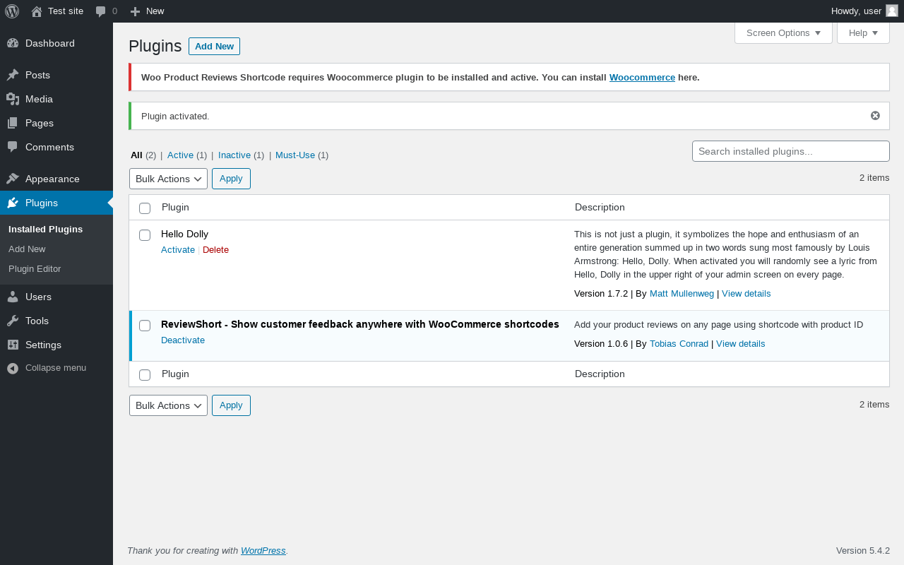
Task: Check the ReviewShort plugin checkbox
Action: pyautogui.click(x=145, y=326)
